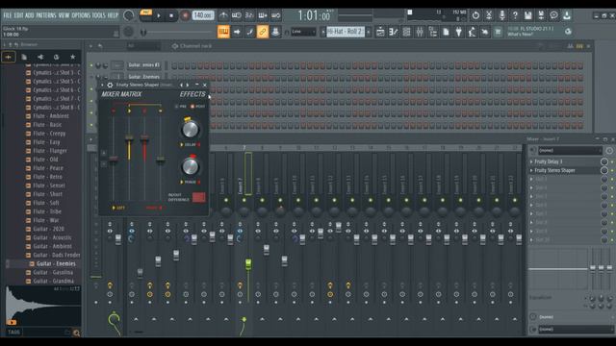Click the browser favorites star icon
The image size is (616, 346).
pos(72,57)
